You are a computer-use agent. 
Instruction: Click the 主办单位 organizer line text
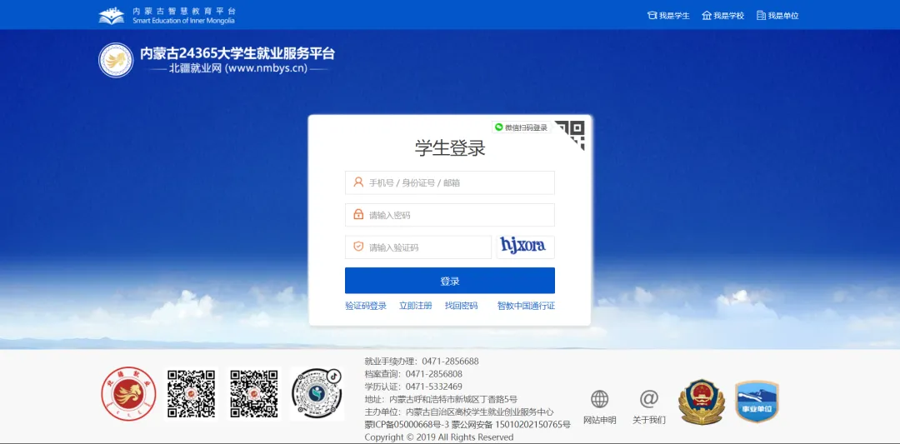click(x=459, y=412)
